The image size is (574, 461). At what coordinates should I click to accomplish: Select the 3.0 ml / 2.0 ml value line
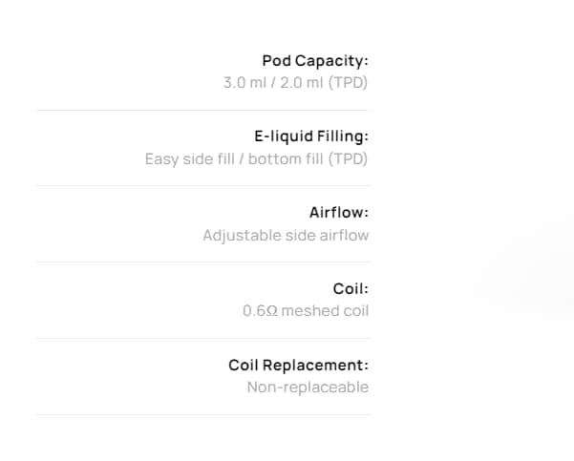pos(295,82)
